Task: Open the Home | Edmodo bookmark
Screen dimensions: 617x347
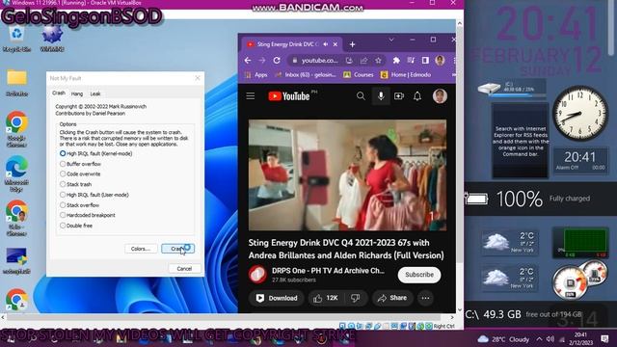Action: point(406,75)
